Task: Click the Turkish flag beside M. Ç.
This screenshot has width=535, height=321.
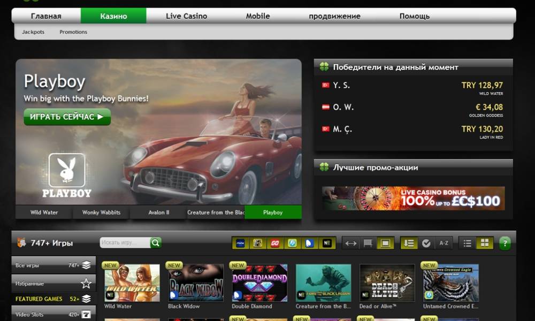Action: tap(325, 128)
